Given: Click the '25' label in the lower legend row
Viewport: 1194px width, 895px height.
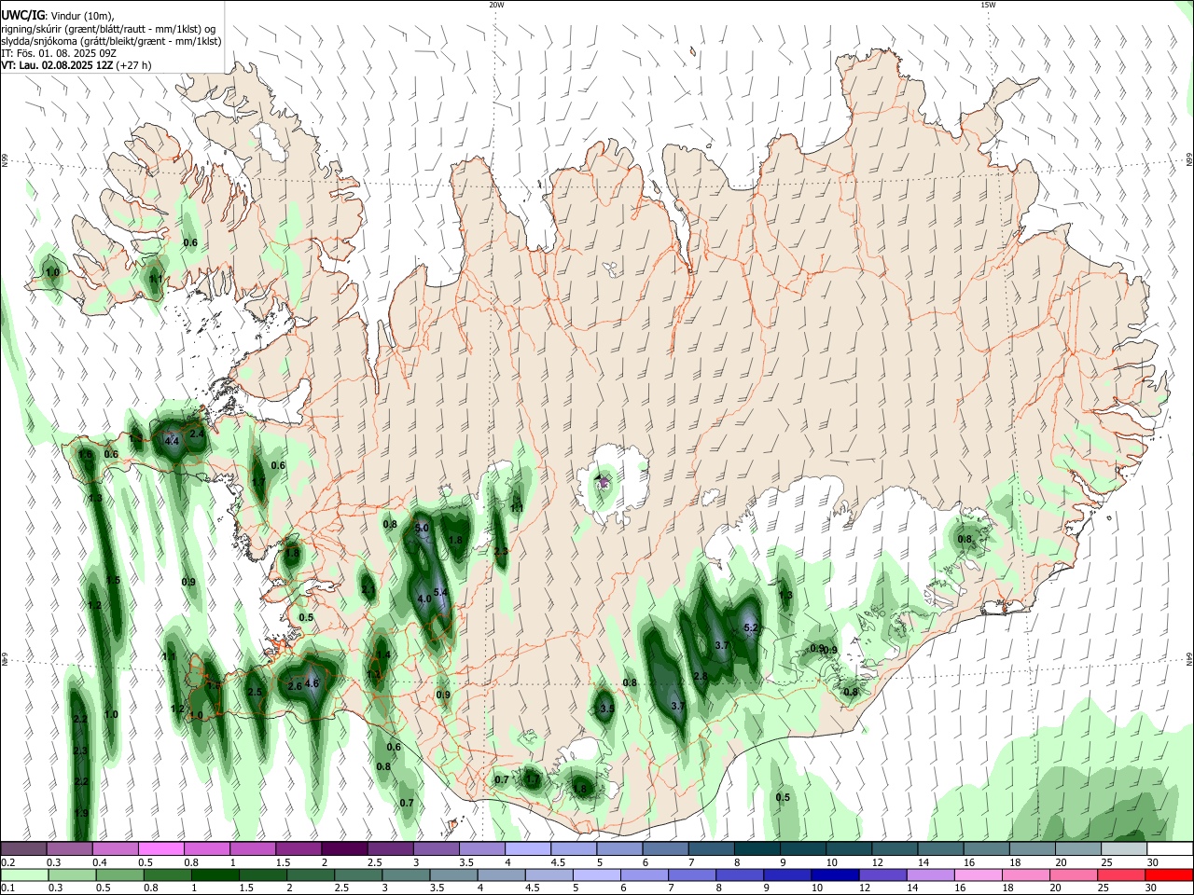Looking at the screenshot, I should click(1105, 888).
